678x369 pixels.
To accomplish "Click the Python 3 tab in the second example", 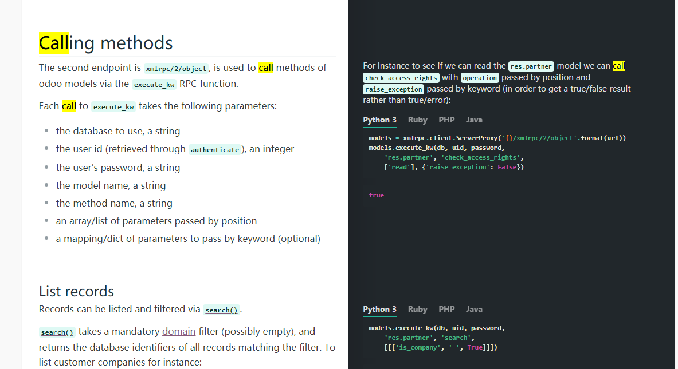I will click(379, 309).
